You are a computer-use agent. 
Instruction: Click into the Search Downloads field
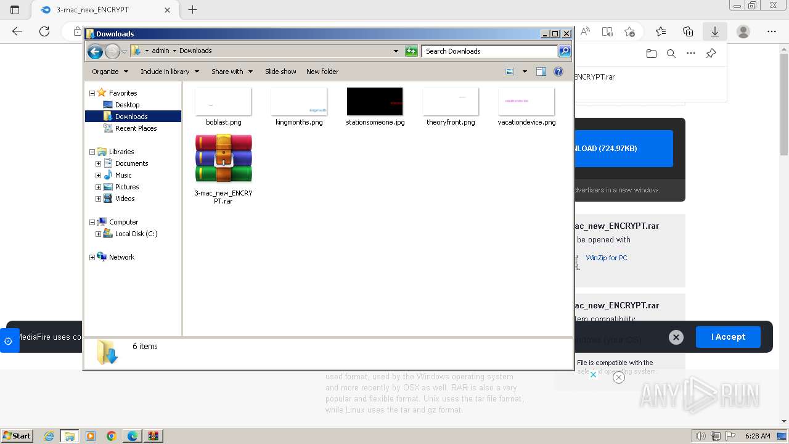490,51
